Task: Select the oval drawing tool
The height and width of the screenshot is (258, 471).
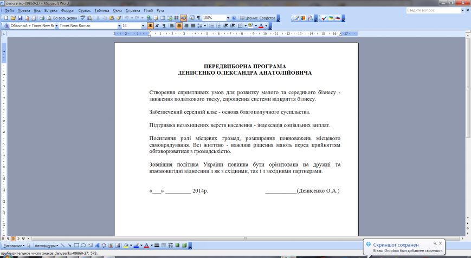Action: (83, 246)
